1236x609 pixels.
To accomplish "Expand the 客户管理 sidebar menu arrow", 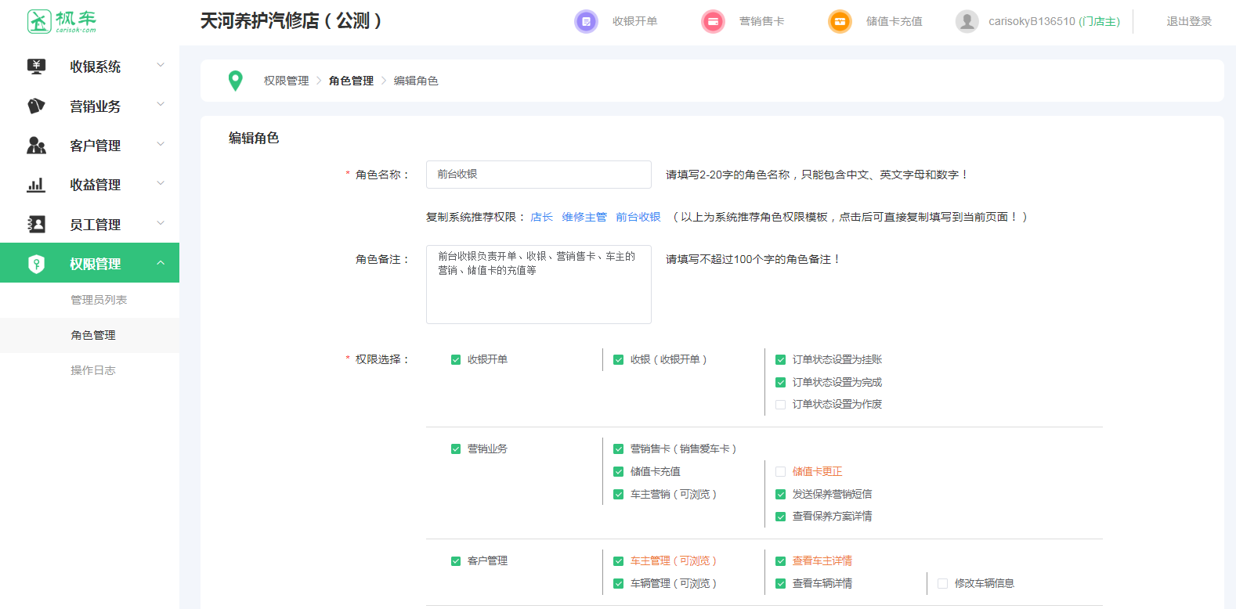I will [x=161, y=145].
